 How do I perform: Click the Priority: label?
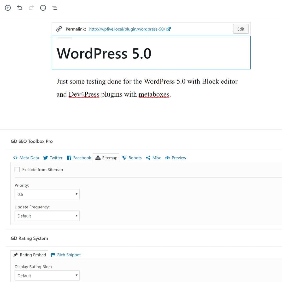(x=22, y=185)
